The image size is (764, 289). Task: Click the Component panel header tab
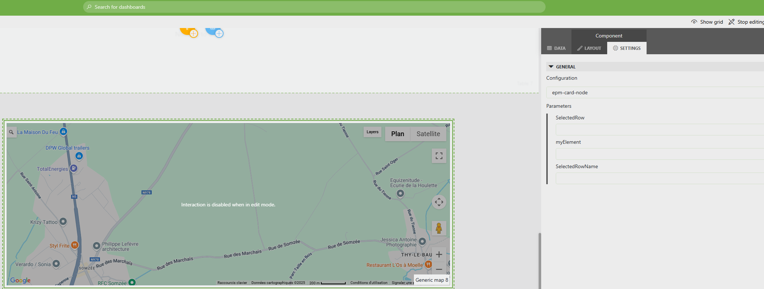(x=609, y=36)
